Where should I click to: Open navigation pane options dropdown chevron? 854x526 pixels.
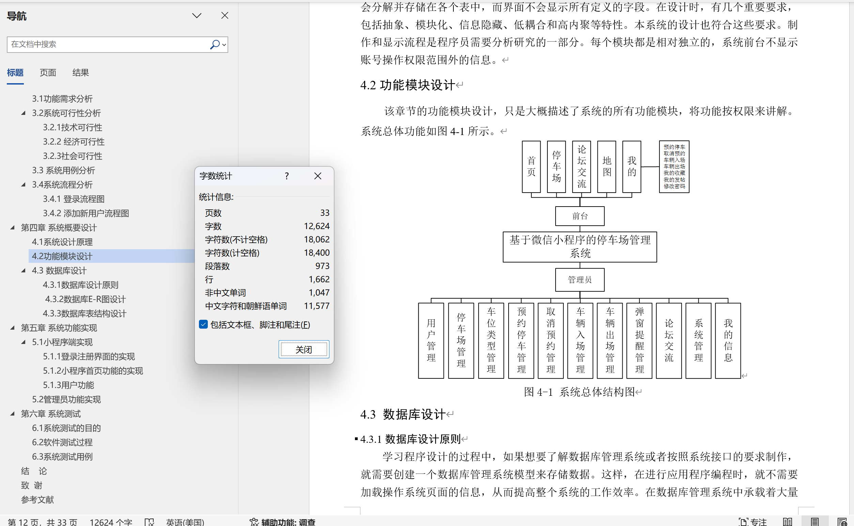(x=197, y=16)
